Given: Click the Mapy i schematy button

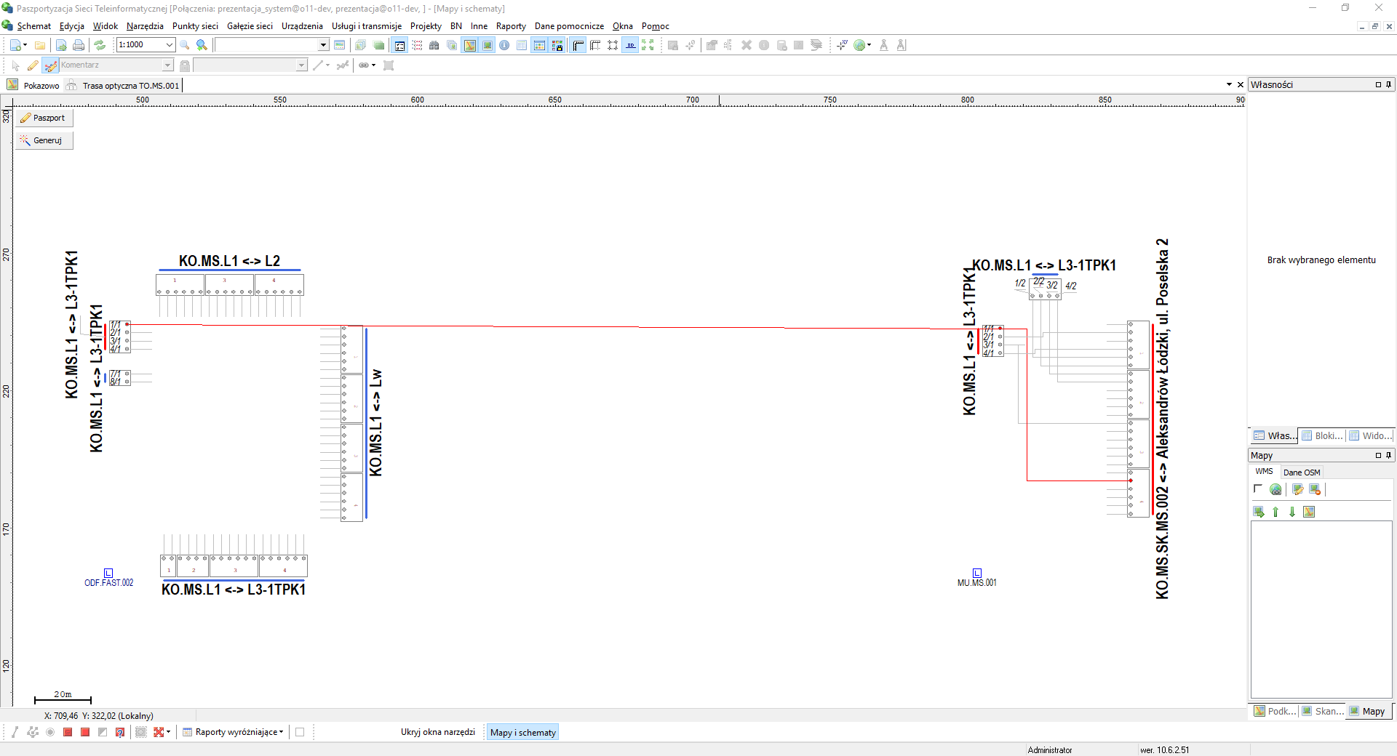Looking at the screenshot, I should click(x=522, y=732).
